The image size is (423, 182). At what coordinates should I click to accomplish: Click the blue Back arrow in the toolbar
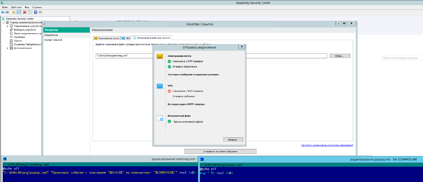(x=3, y=12)
